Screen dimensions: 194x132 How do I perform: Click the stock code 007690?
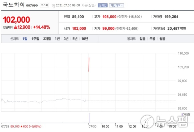(32, 5)
